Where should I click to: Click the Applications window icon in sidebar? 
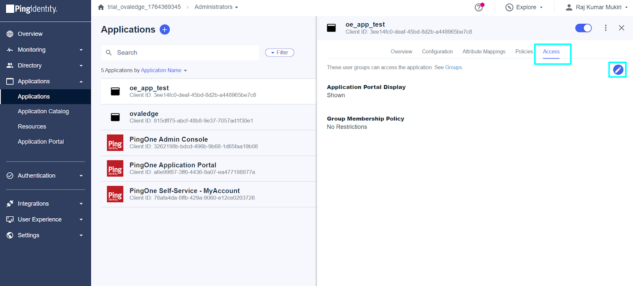tap(10, 81)
